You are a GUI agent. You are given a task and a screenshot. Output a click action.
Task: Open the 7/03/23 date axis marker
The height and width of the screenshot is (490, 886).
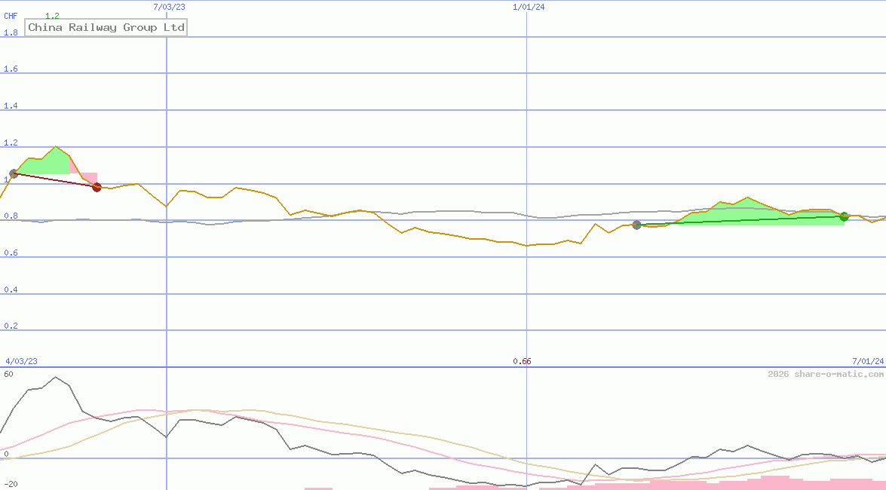coord(167,7)
